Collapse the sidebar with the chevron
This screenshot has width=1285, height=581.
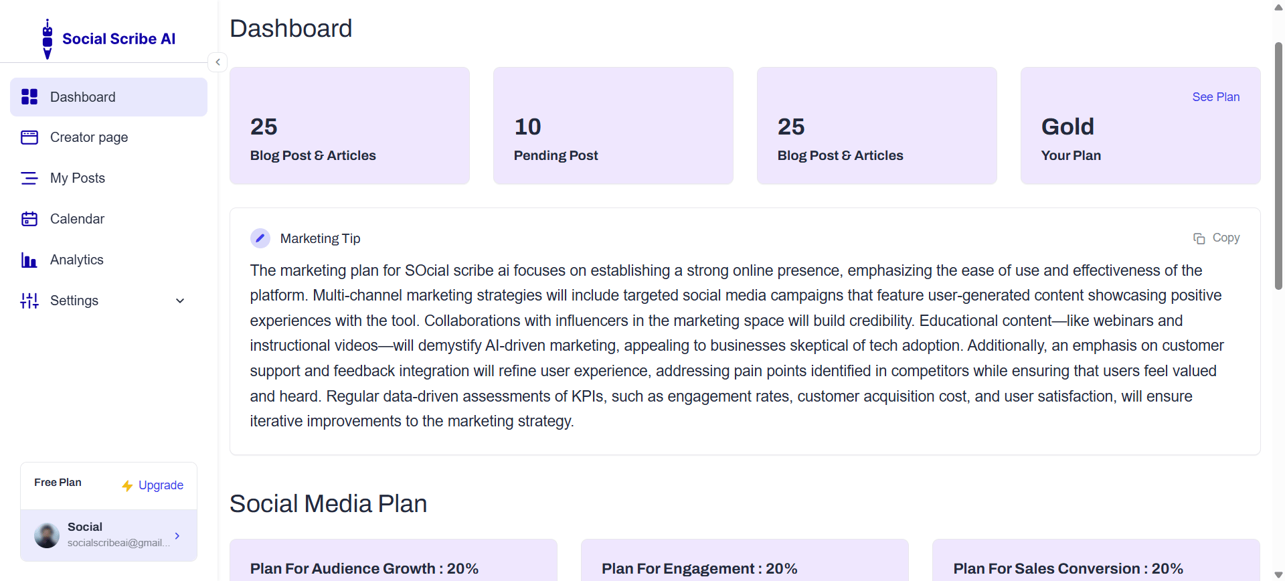point(218,62)
